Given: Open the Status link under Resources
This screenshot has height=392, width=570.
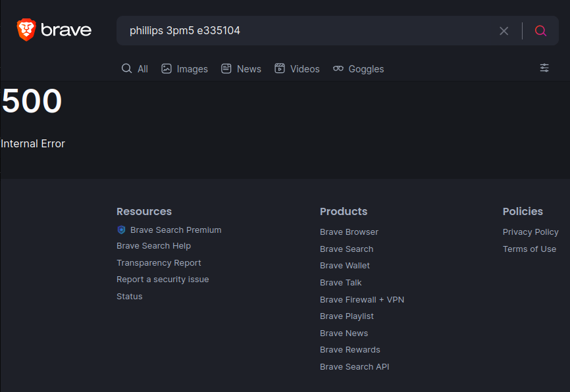Looking at the screenshot, I should (130, 297).
